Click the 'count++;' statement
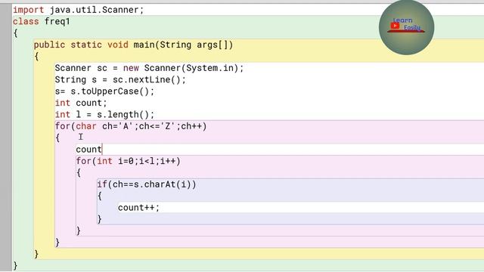484x272 pixels. [x=138, y=208]
